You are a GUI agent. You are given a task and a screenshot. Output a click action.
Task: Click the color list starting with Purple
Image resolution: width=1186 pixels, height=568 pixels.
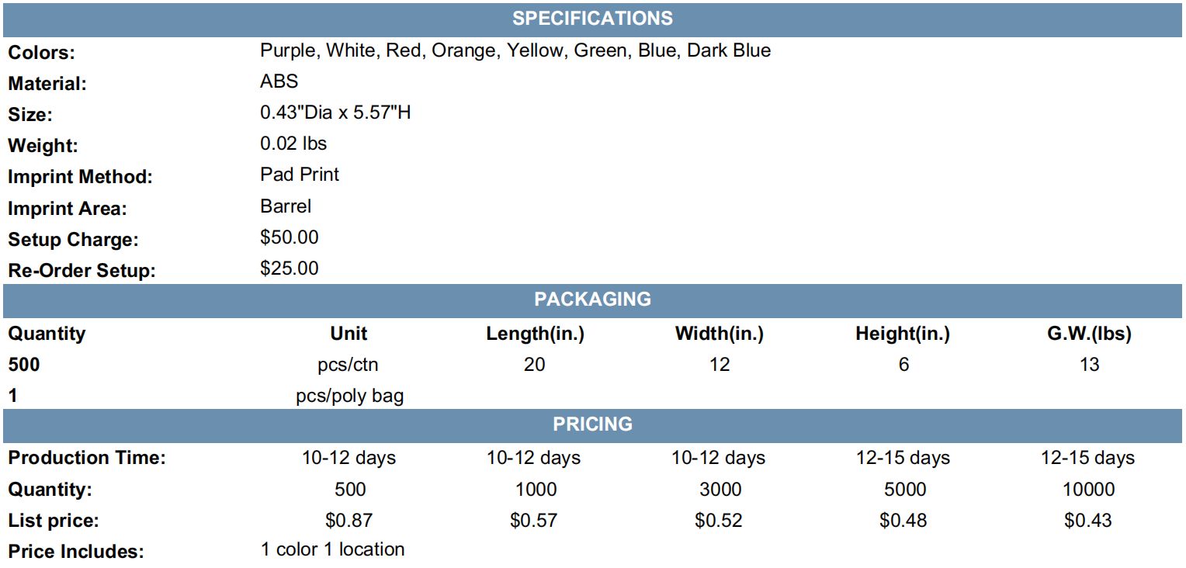pyautogui.click(x=515, y=51)
